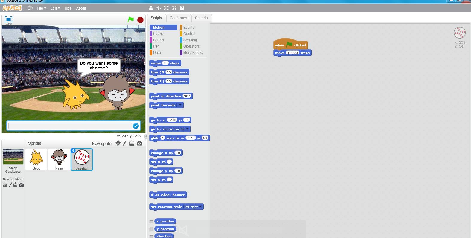Screen dimensions: 471x238
Task: Select the Baseball sprite thumbnail
Action: click(82, 160)
